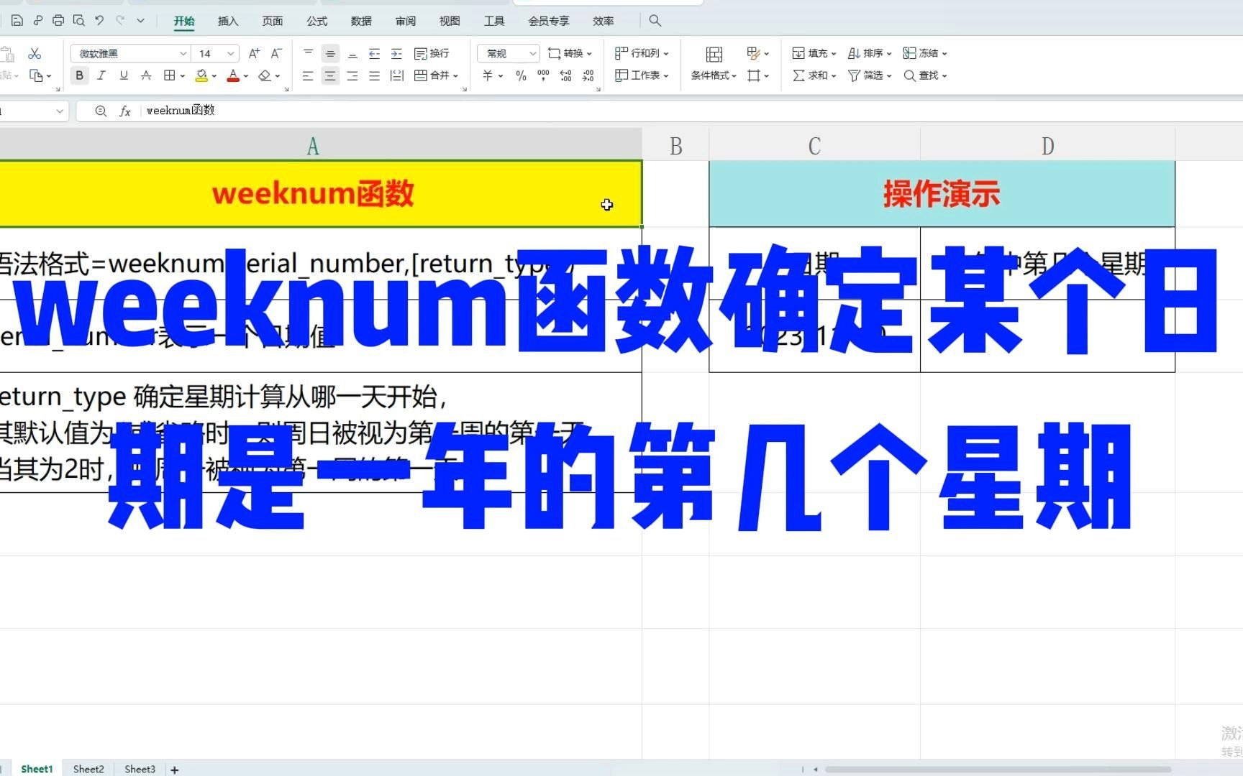Open the 行和列 rows and columns menu
Image resolution: width=1243 pixels, height=776 pixels.
point(642,54)
